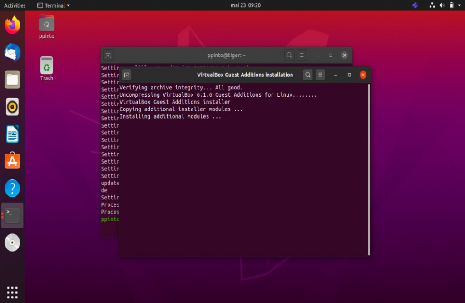Open the Help application from the dock
Image resolution: width=465 pixels, height=303 pixels.
12,188
